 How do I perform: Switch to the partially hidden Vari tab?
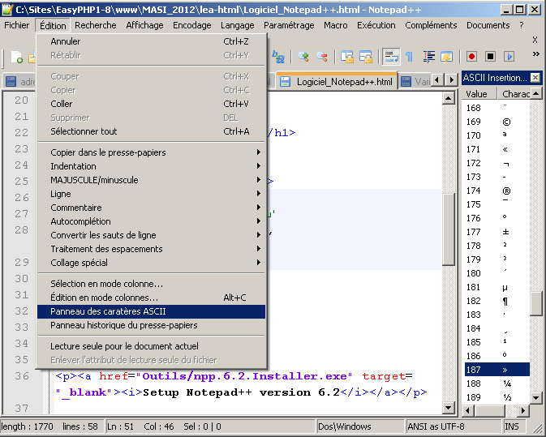tap(415, 81)
